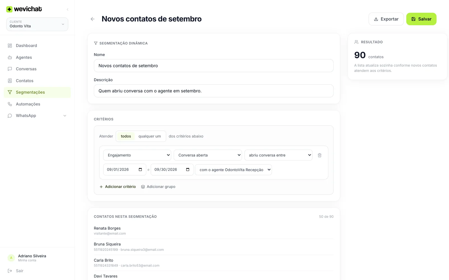449x280 pixels.
Task: Click the Exportar button
Action: [386, 19]
